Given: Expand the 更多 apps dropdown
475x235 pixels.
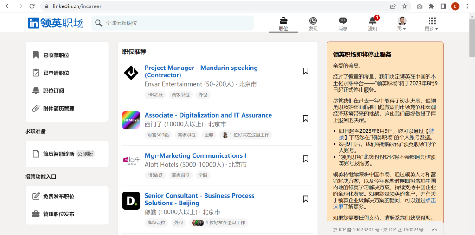Looking at the screenshot, I should pyautogui.click(x=432, y=24).
